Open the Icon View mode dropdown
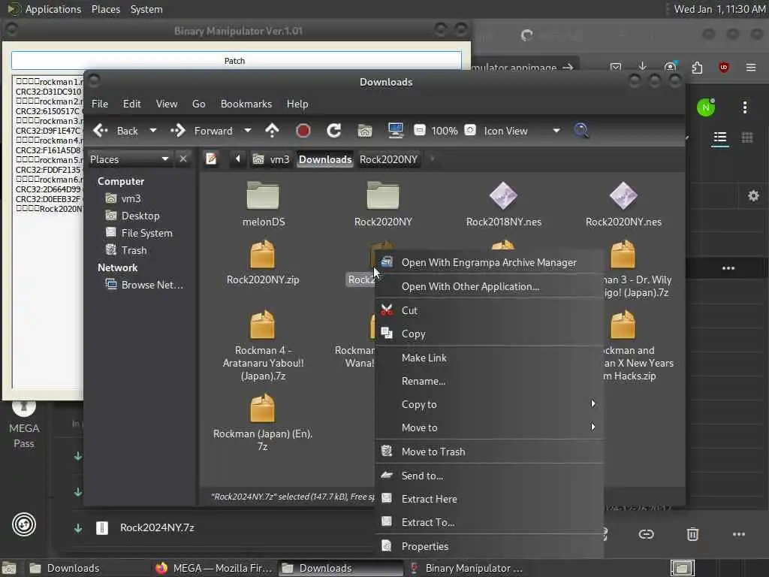Viewport: 769px width, 577px height. tap(522, 131)
